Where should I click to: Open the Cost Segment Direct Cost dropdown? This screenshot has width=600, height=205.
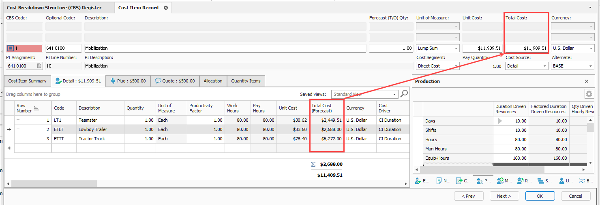pos(456,66)
